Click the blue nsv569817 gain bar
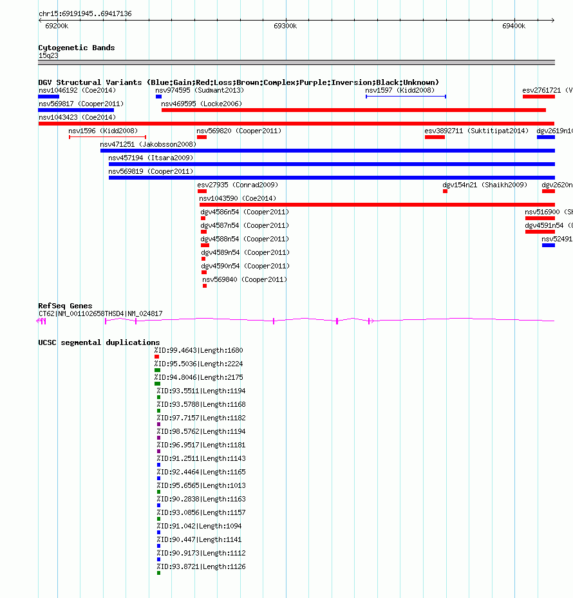 [x=76, y=110]
